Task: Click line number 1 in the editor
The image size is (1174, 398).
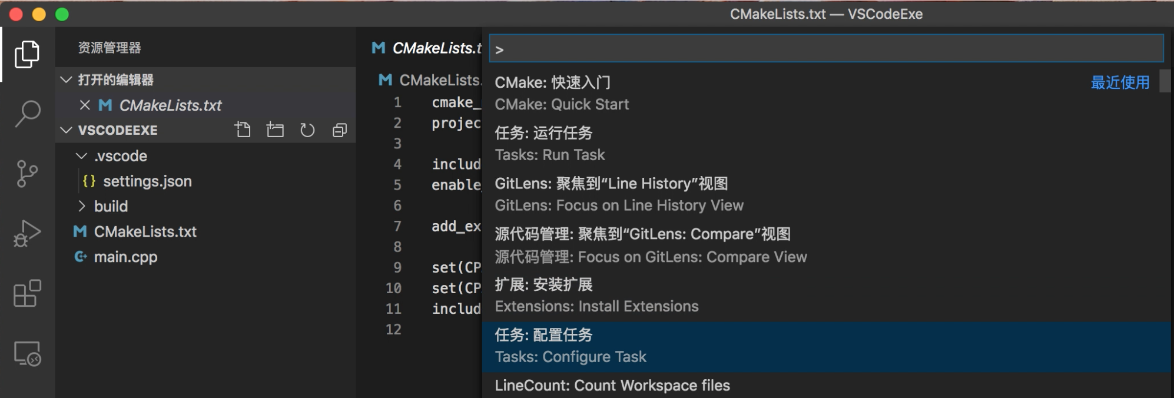Action: [397, 102]
